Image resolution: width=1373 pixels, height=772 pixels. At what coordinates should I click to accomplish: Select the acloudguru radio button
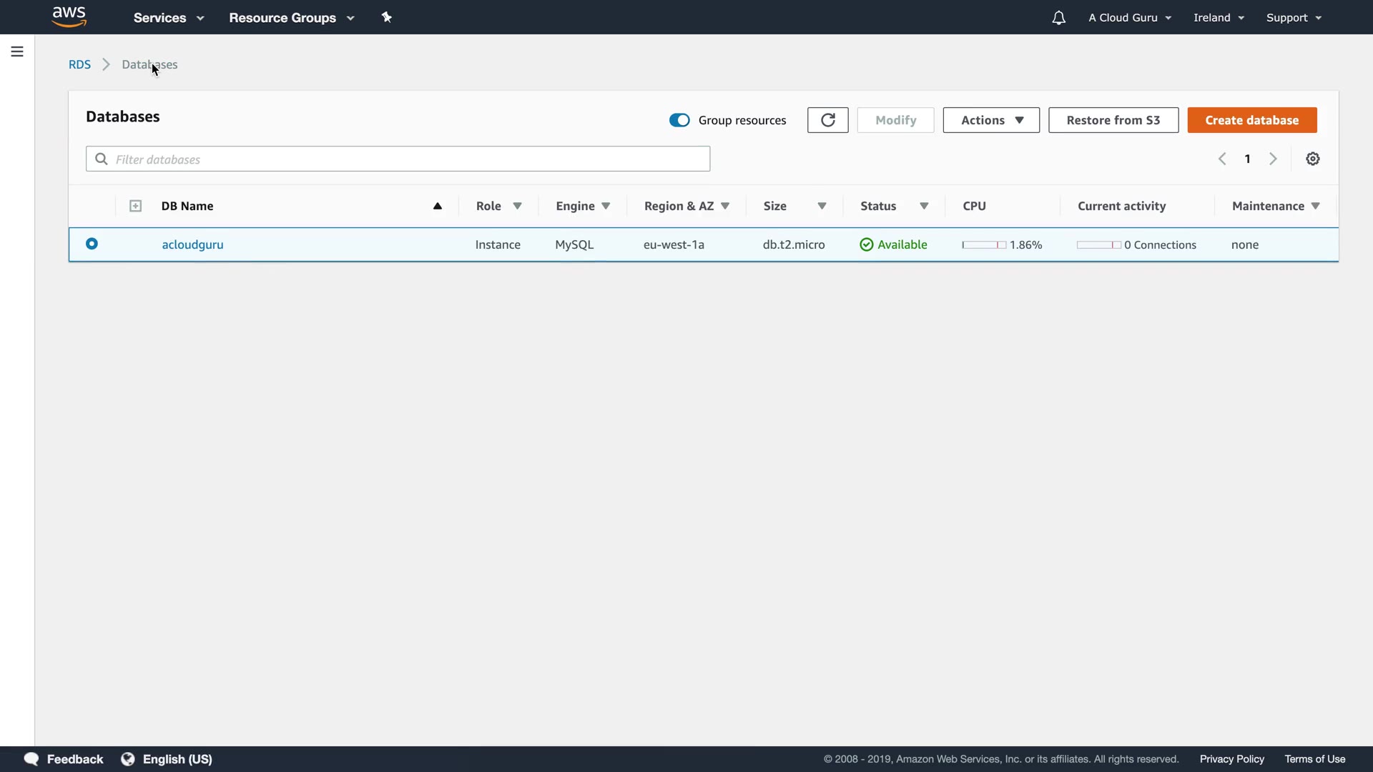(92, 244)
